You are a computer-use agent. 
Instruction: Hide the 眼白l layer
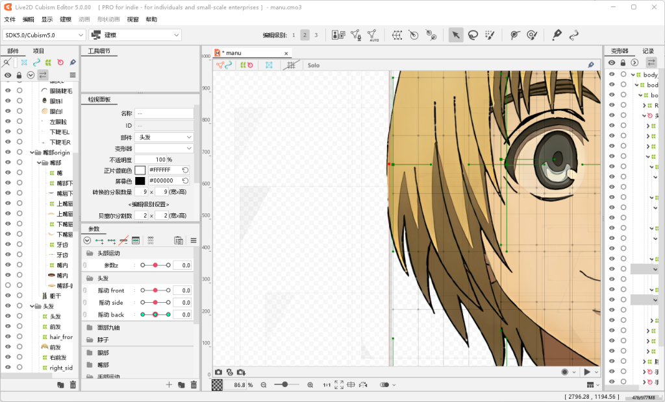[x=8, y=111]
